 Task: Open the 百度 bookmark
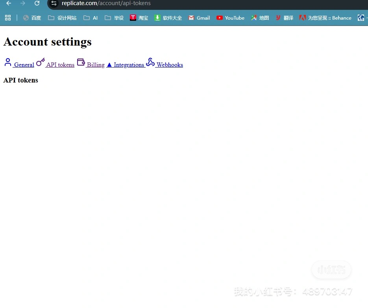[x=32, y=18]
